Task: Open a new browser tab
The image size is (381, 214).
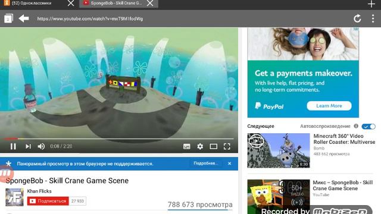Action: coord(371,4)
